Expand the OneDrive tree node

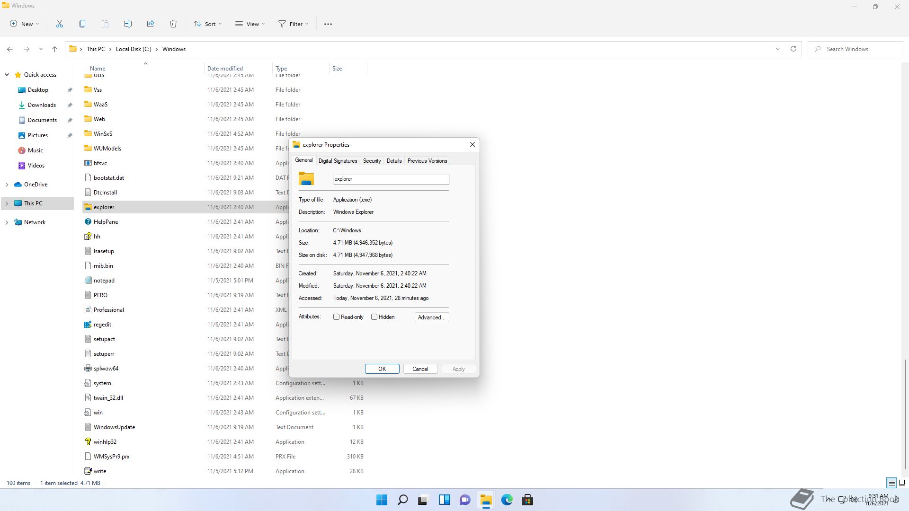coord(7,185)
